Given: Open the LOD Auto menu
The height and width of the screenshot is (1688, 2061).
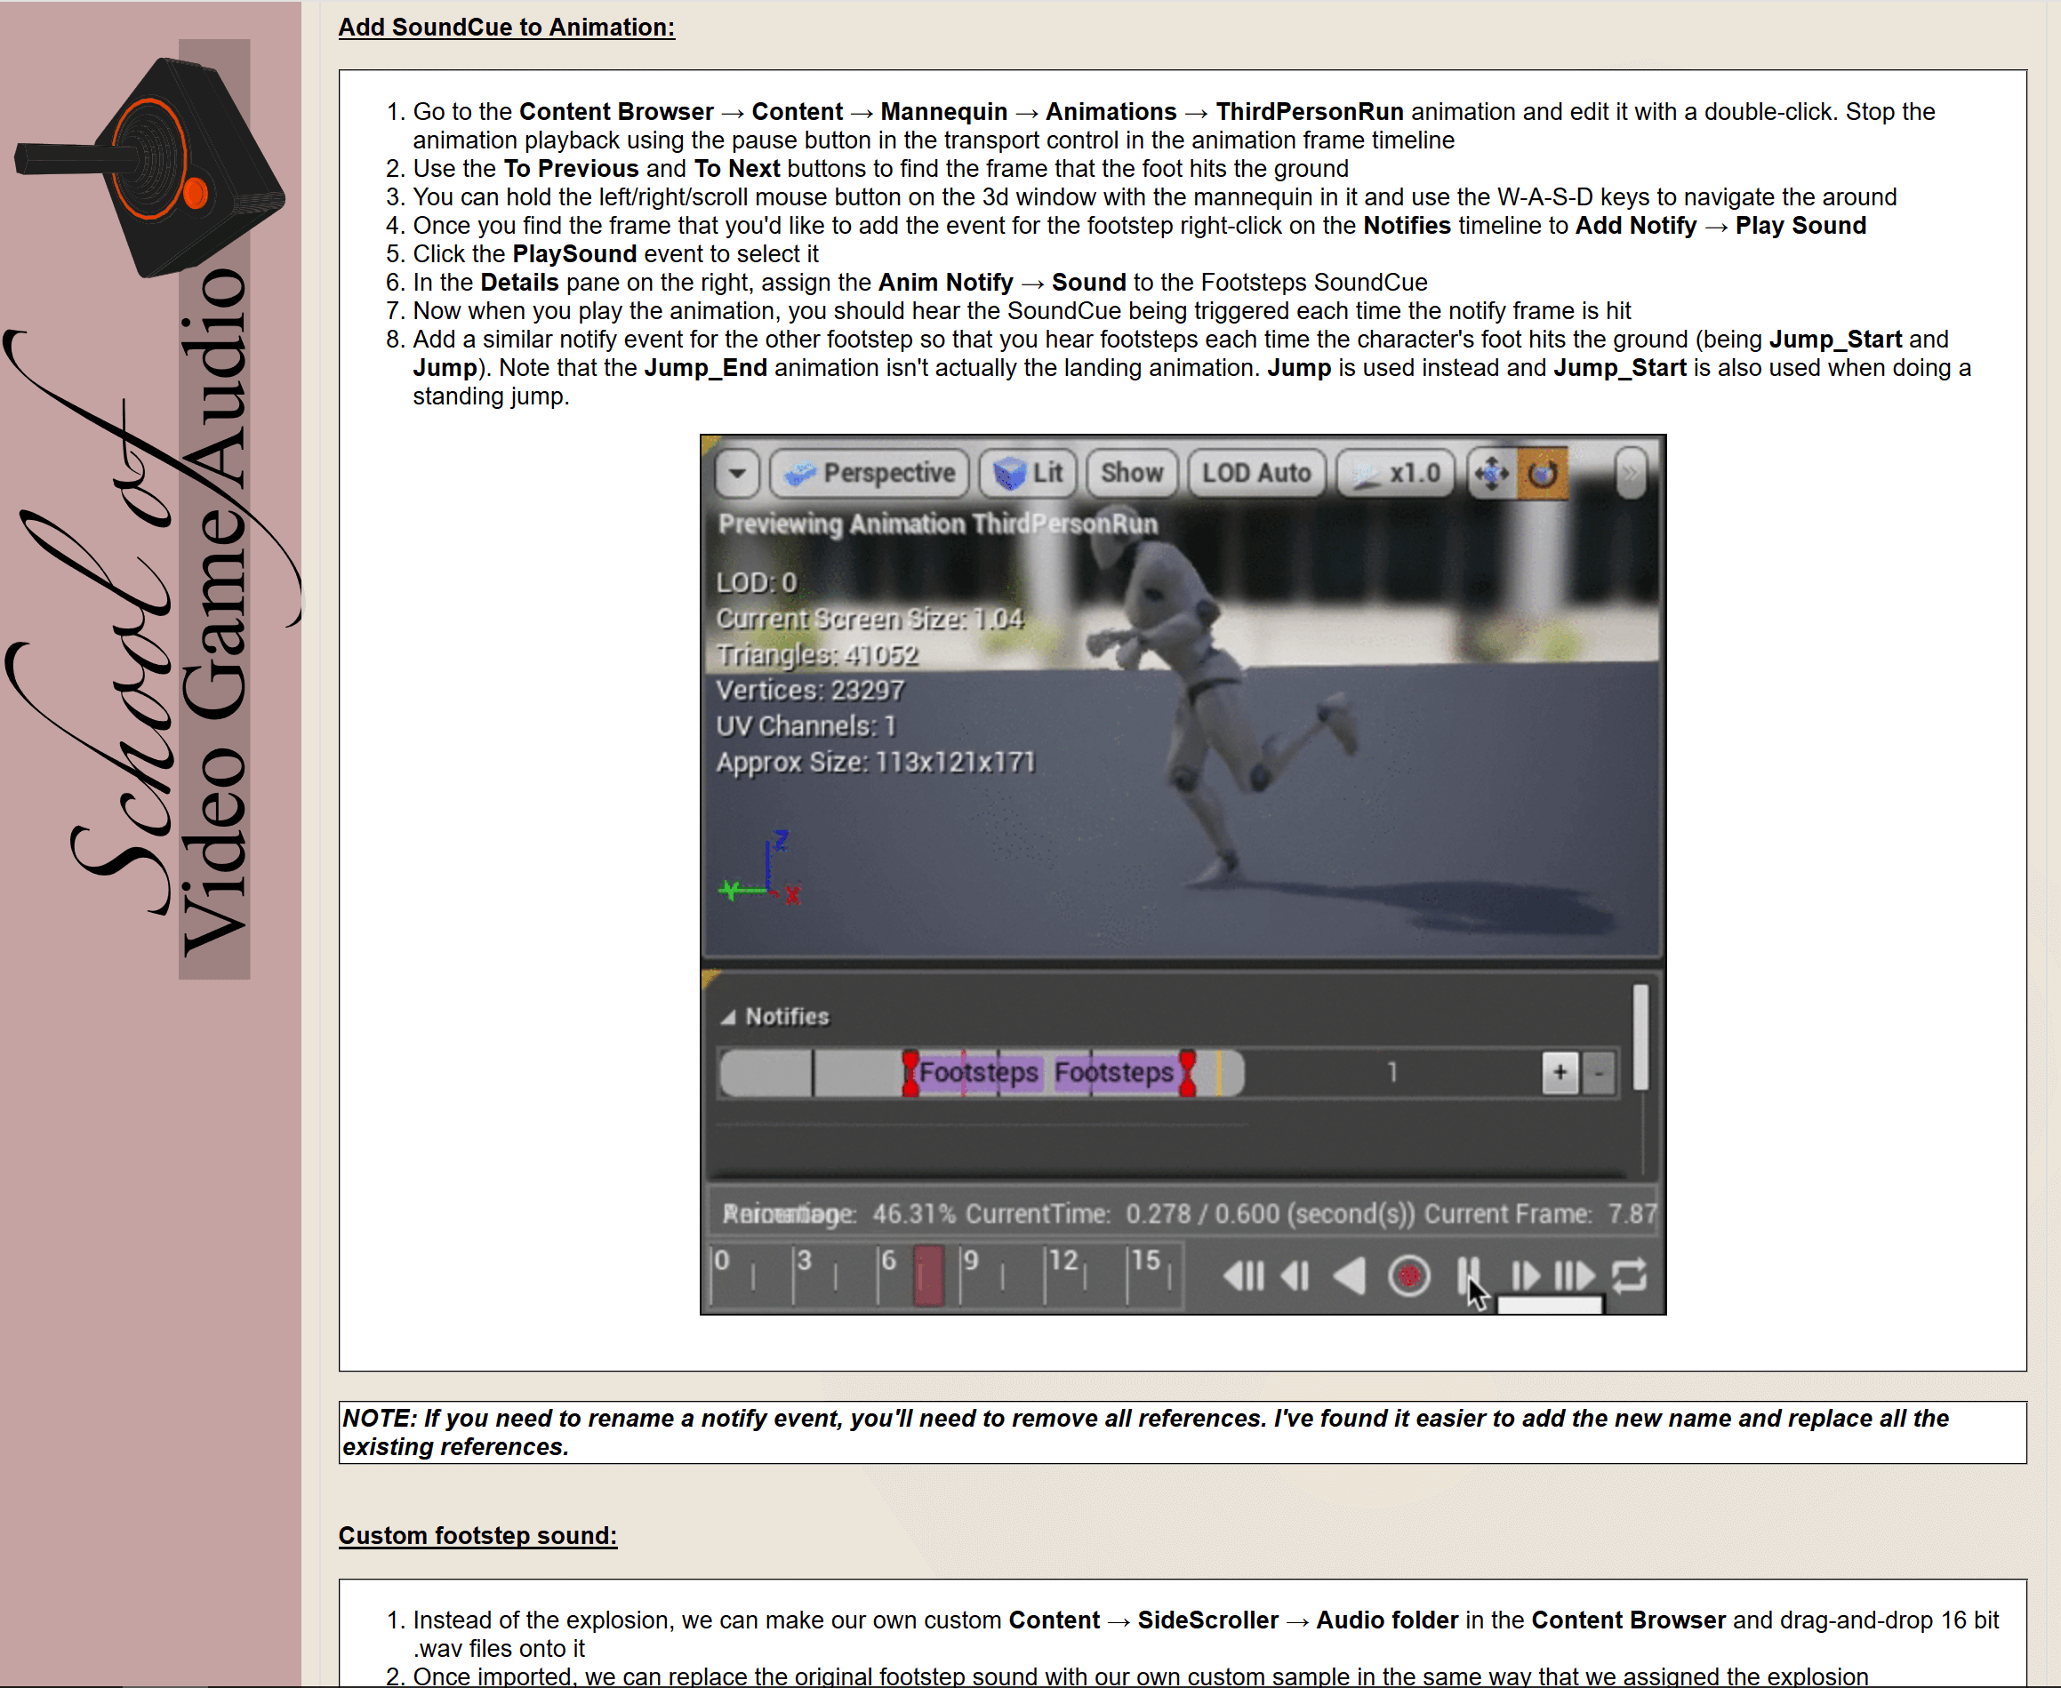Looking at the screenshot, I should coord(1255,474).
